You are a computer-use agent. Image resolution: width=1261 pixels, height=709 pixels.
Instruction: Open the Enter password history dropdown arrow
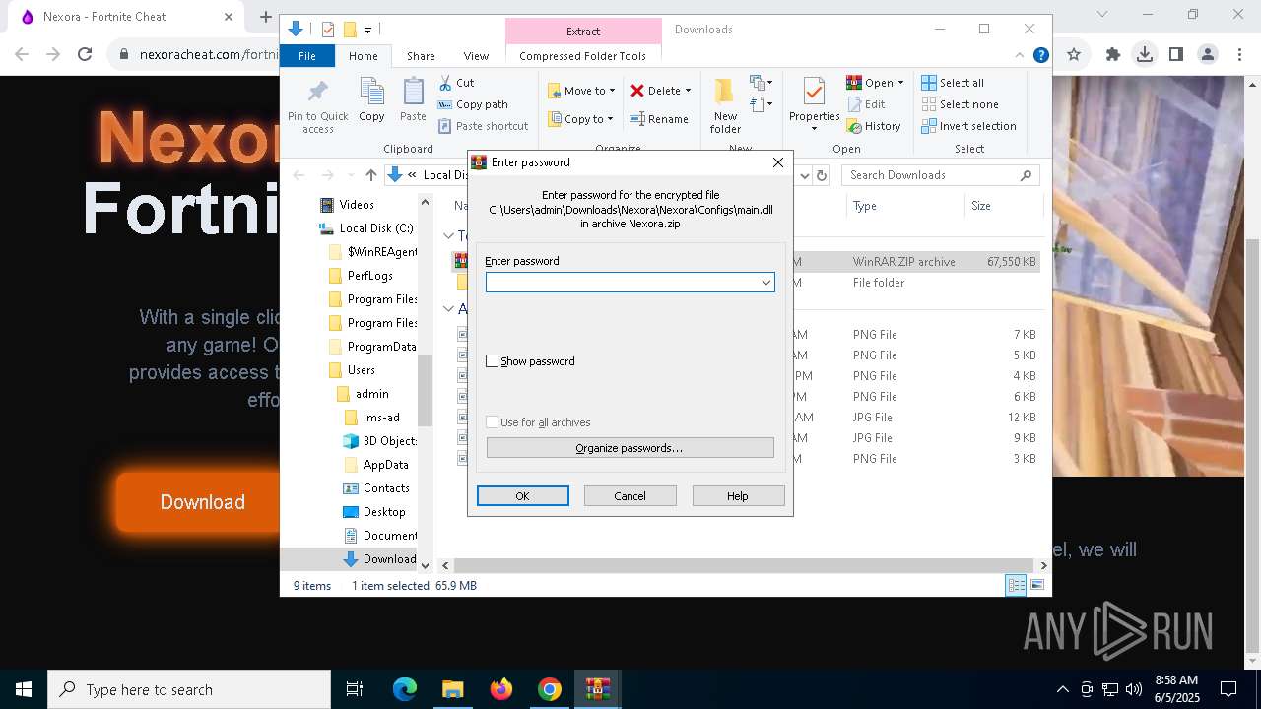[765, 283]
